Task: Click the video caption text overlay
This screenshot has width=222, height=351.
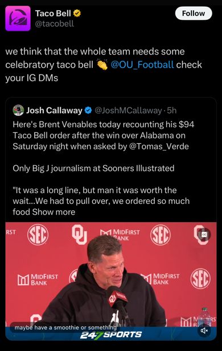Action: (65, 328)
